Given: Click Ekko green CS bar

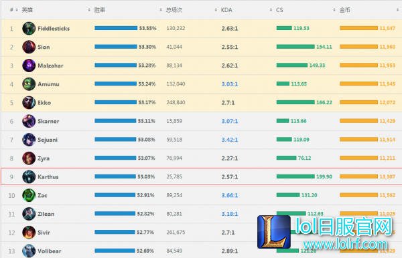Looking at the screenshot, I should [x=295, y=102].
